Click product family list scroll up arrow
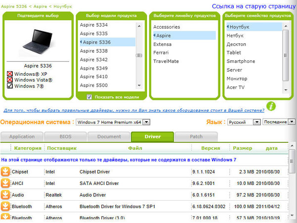The image size is (297, 223). pyautogui.click(x=286, y=26)
